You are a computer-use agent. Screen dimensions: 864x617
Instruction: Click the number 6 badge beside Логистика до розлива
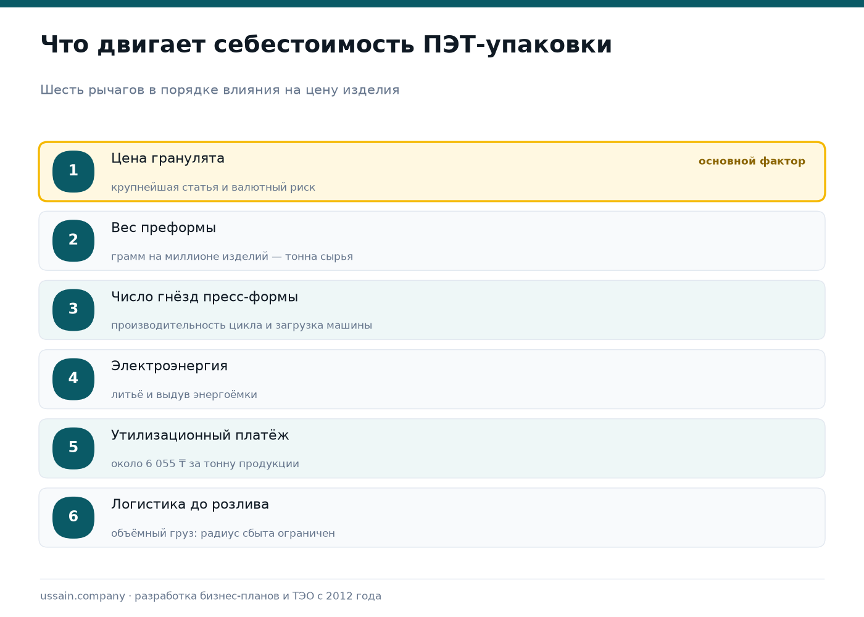pos(73,517)
